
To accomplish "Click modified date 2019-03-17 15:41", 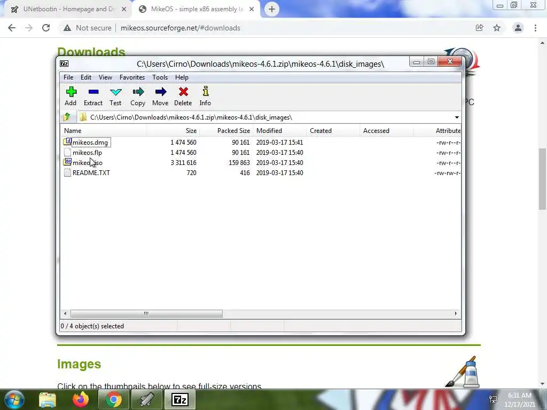I will coord(279,142).
